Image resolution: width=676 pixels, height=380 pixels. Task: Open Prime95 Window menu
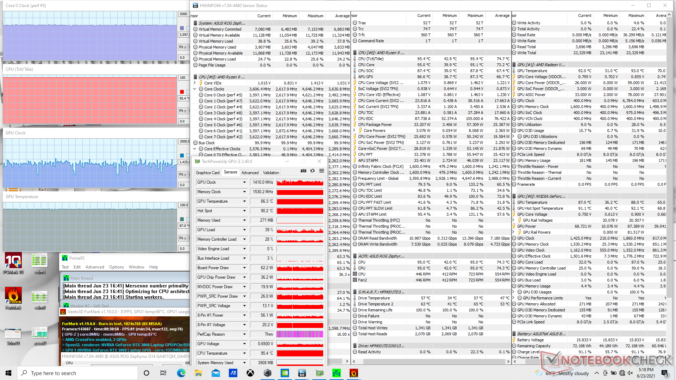click(x=137, y=267)
